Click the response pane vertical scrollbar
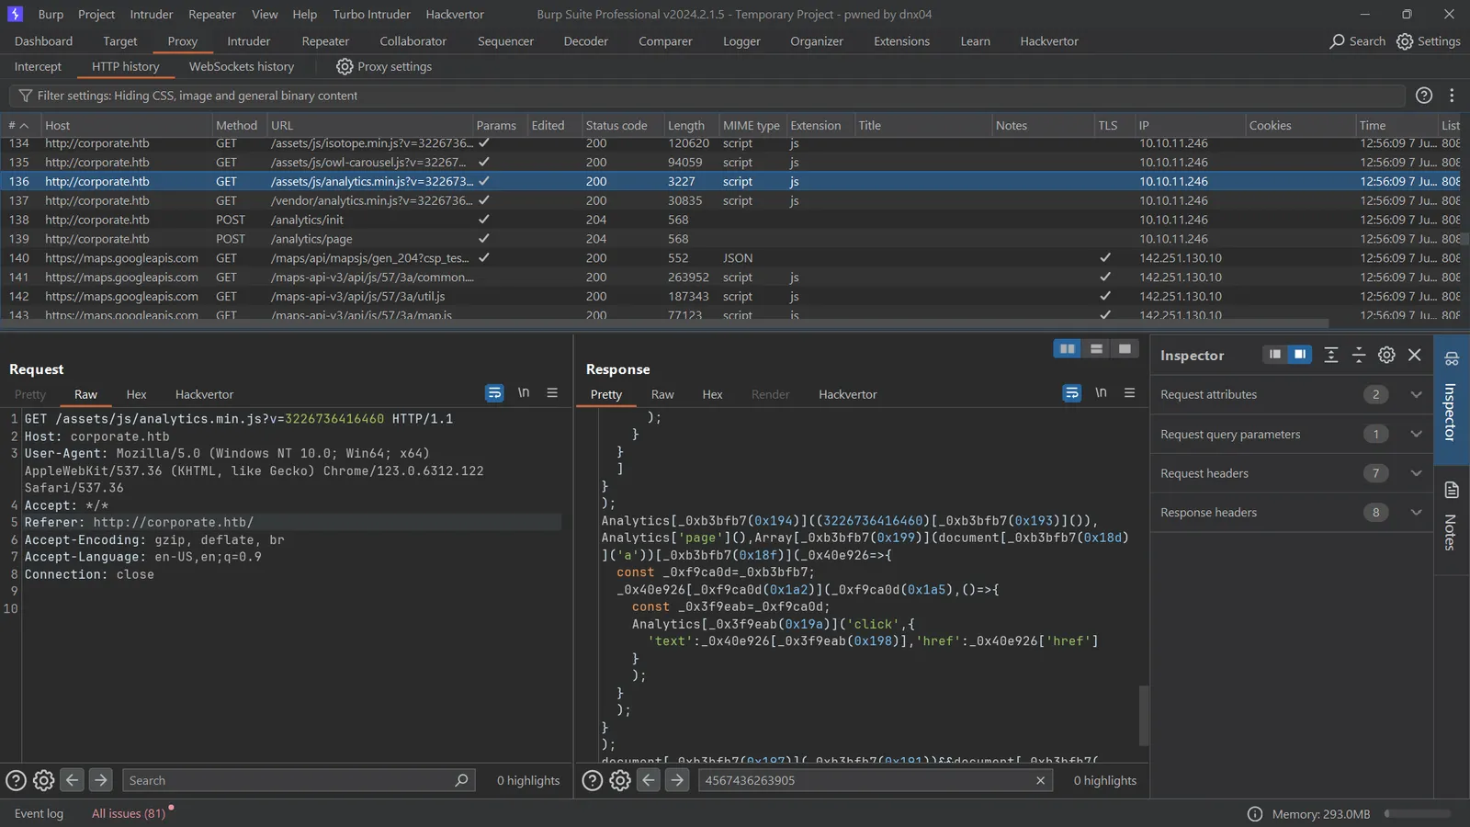The height and width of the screenshot is (827, 1470). coord(1144,715)
